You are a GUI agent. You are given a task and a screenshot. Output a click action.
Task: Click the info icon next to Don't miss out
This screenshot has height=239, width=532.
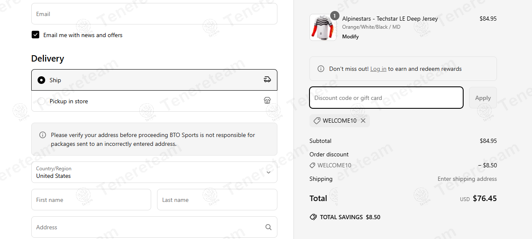(x=321, y=69)
